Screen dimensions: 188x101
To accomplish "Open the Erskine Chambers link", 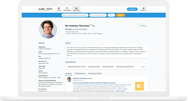I will (x=81, y=29).
